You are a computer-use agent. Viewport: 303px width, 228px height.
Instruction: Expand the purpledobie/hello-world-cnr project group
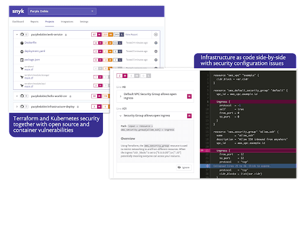[17, 96]
